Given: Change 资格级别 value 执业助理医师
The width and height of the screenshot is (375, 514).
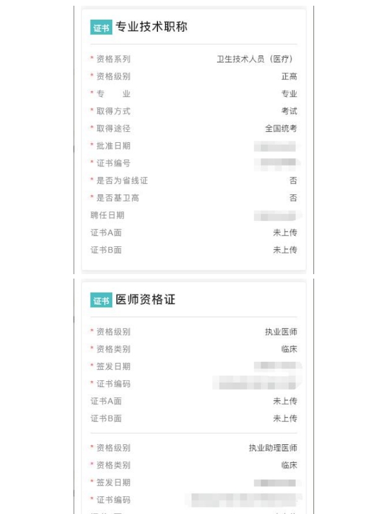Looking at the screenshot, I should click(x=273, y=448).
